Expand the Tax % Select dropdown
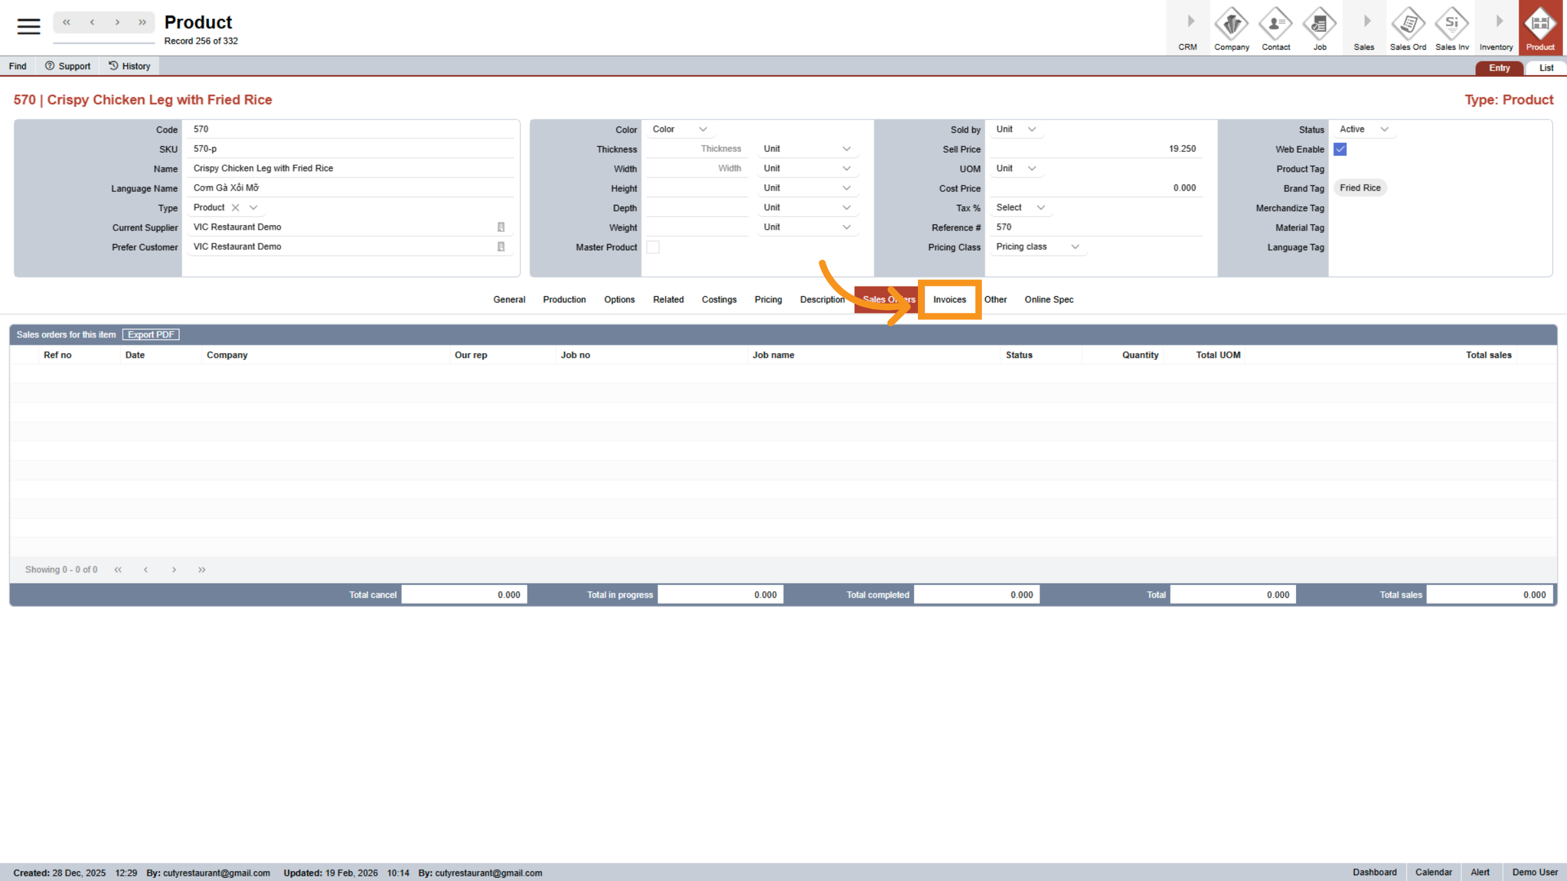 click(1020, 208)
